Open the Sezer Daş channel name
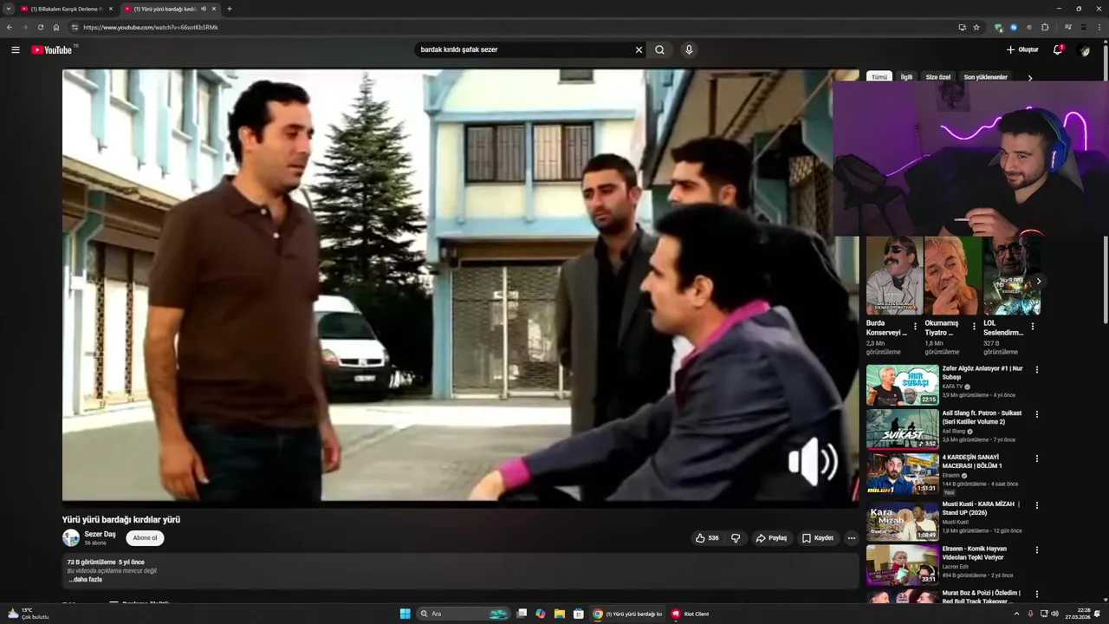This screenshot has height=624, width=1109. click(x=100, y=534)
